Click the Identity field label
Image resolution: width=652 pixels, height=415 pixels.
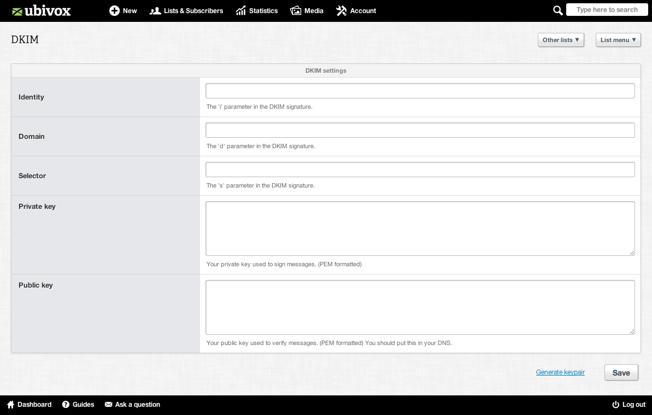[31, 97]
